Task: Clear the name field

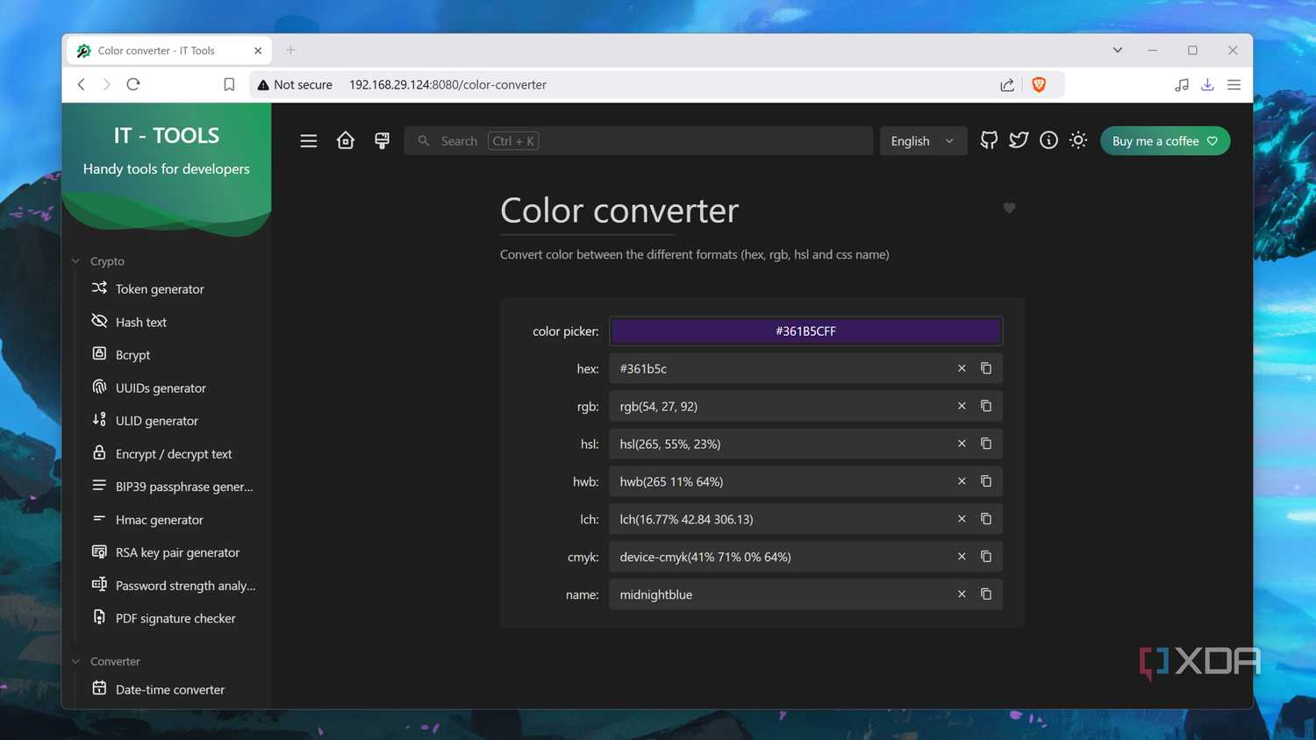Action: 962,594
